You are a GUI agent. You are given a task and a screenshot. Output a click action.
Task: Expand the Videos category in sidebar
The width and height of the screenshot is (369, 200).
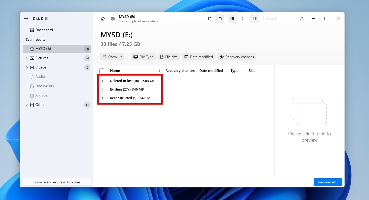[27, 67]
